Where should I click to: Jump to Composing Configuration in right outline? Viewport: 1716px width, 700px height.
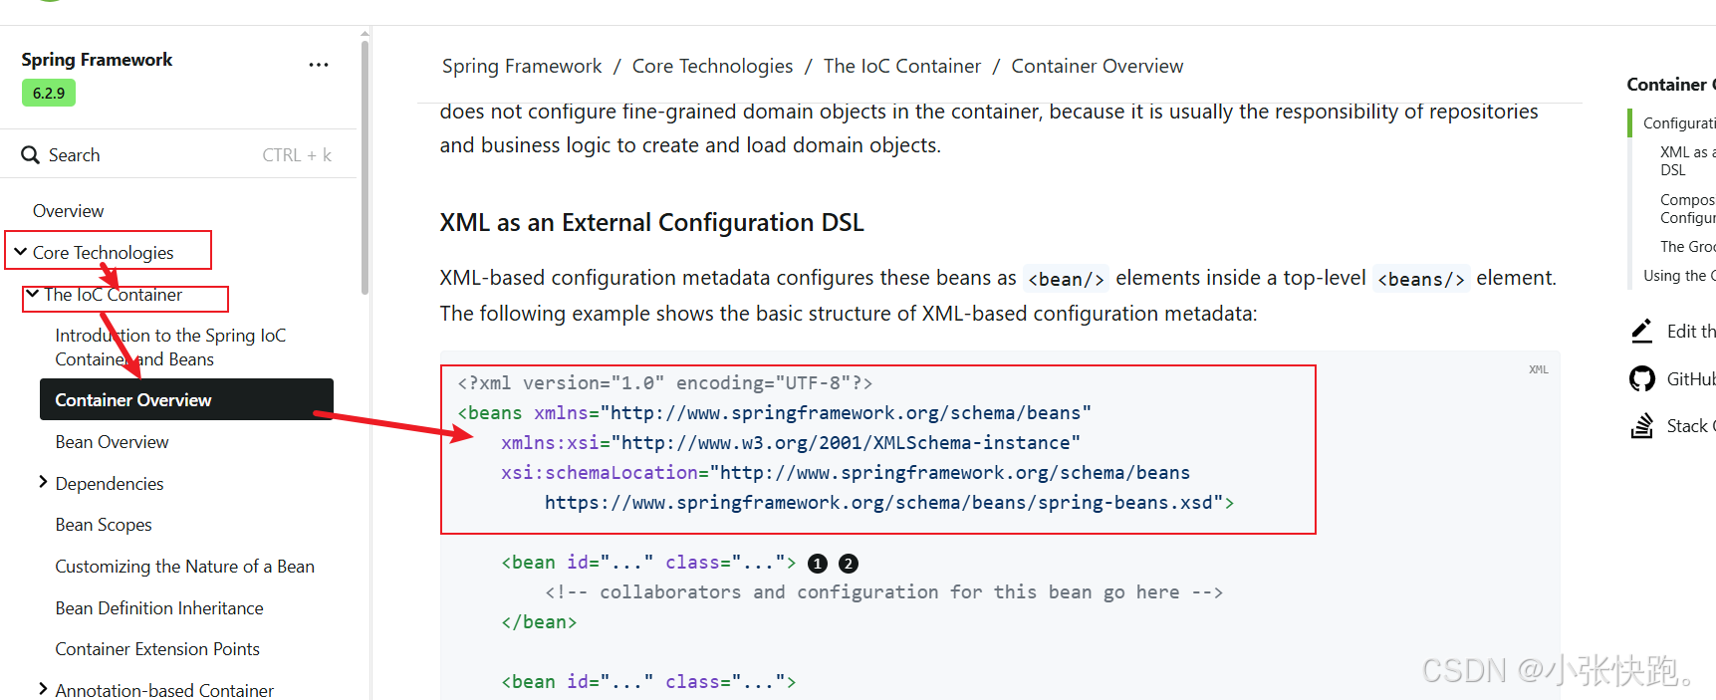coord(1687,209)
